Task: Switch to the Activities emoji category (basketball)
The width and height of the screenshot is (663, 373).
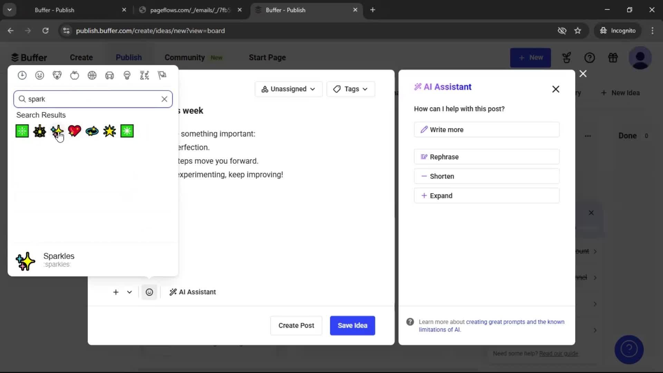Action: click(x=92, y=75)
